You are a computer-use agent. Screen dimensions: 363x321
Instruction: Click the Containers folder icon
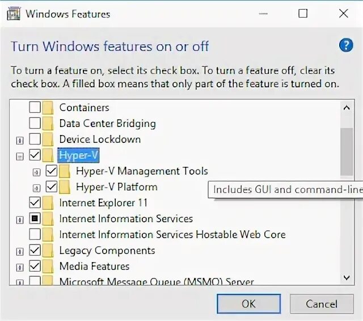48,107
